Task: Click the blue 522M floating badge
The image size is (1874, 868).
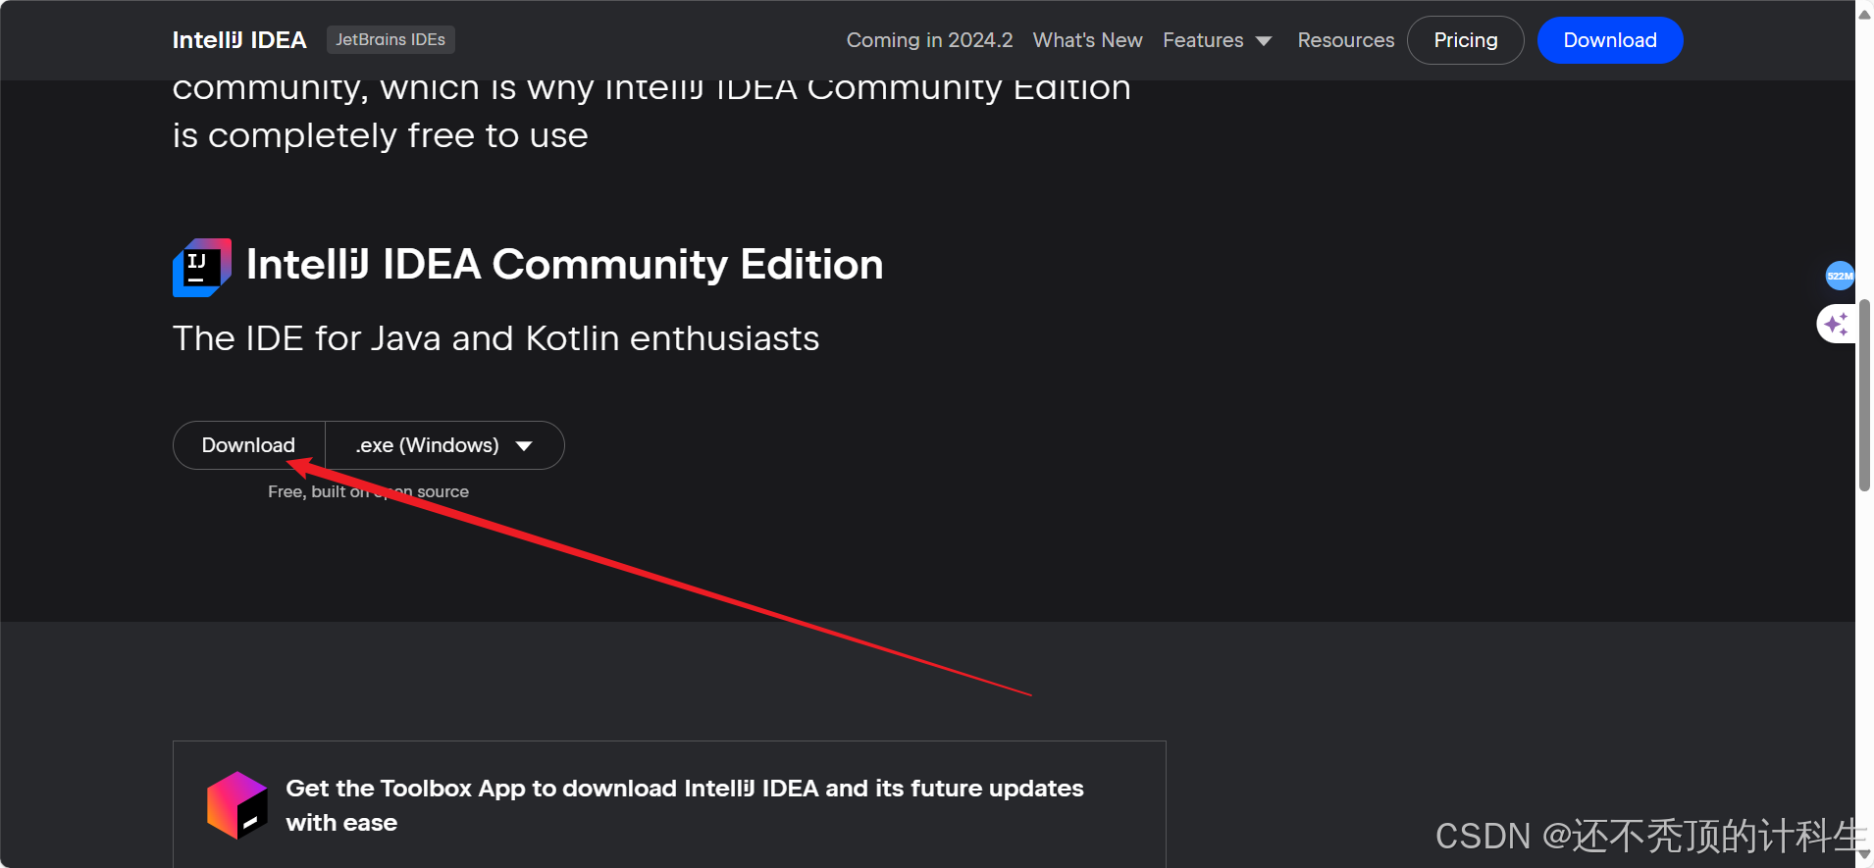Action: click(1840, 276)
